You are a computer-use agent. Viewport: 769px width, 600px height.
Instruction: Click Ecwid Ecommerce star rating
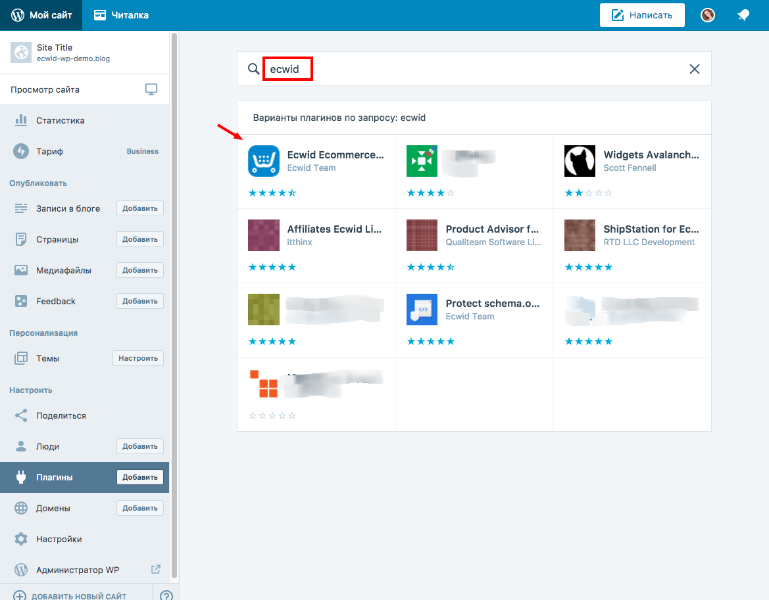272,193
